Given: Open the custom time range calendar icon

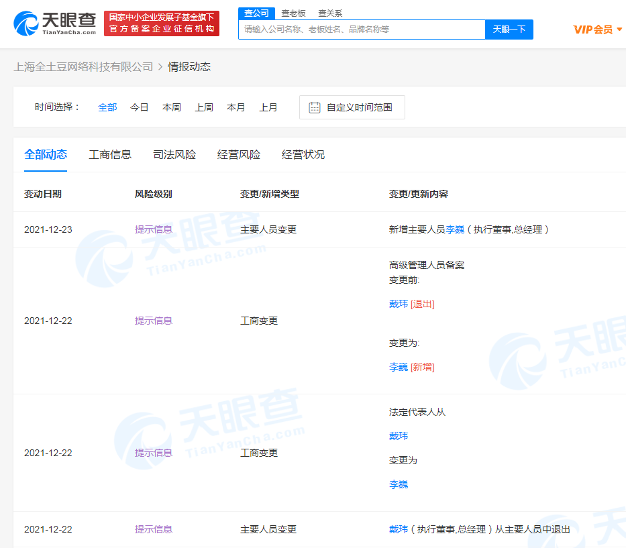Looking at the screenshot, I should click(x=314, y=107).
